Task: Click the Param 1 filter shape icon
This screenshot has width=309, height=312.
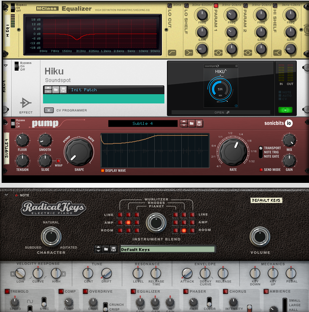Action: pos(218,53)
